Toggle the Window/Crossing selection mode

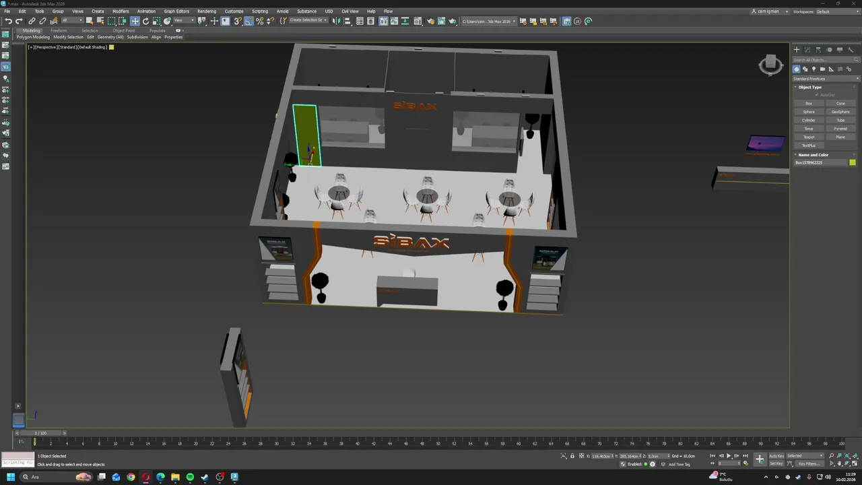[123, 21]
